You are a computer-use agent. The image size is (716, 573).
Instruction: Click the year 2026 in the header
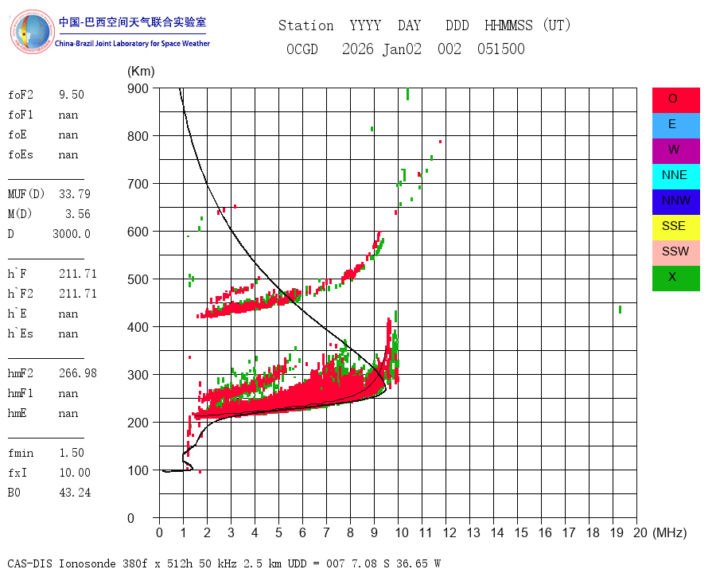pos(358,49)
